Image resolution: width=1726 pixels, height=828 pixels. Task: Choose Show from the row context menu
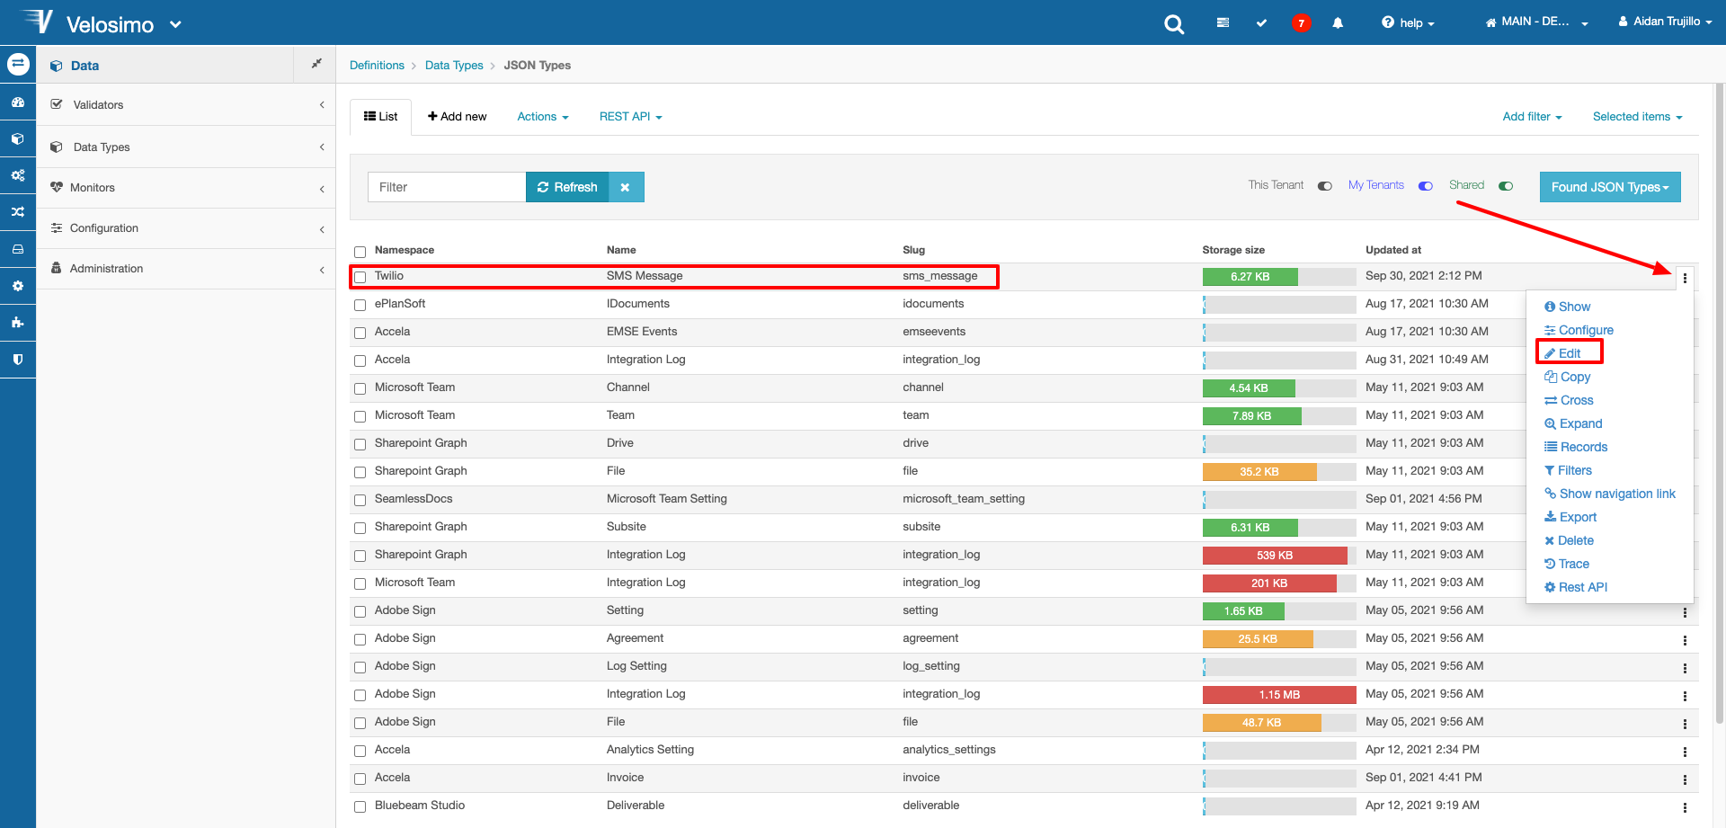point(1567,307)
